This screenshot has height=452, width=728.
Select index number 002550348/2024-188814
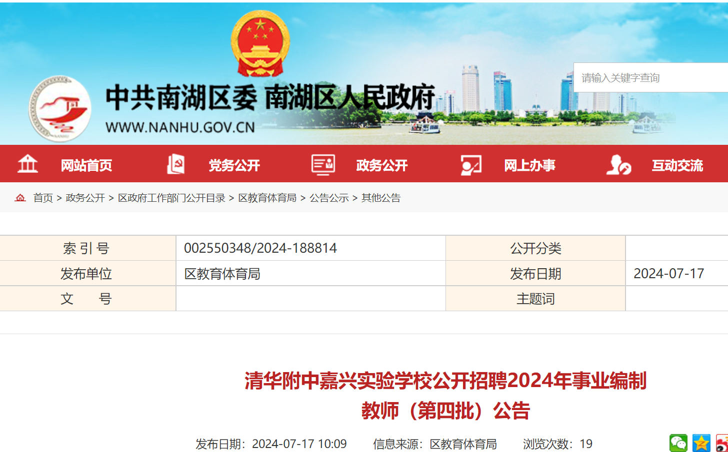point(260,248)
